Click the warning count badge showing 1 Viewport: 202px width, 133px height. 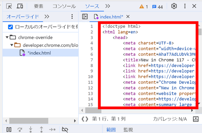click(x=144, y=7)
